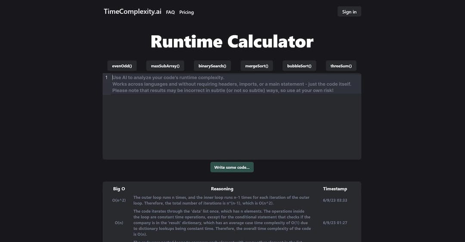Viewport: 465px width, 242px height.
Task: Select the O(n^2) result cell
Action: coord(119,200)
